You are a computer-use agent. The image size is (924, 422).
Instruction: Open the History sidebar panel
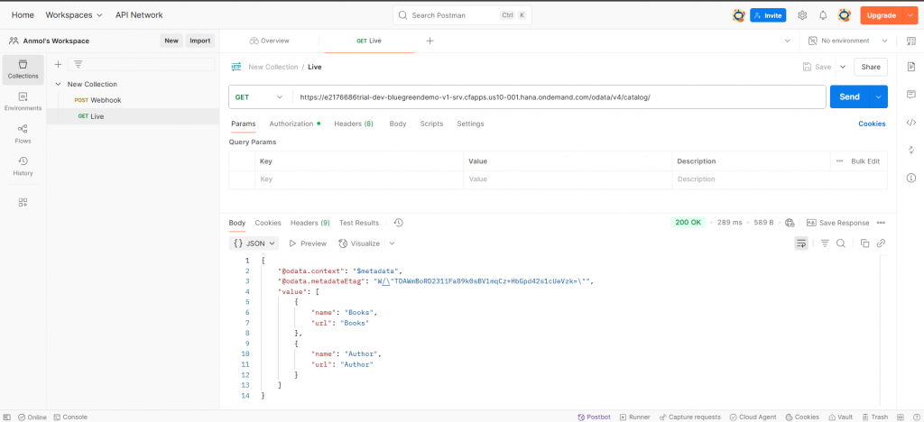click(23, 167)
